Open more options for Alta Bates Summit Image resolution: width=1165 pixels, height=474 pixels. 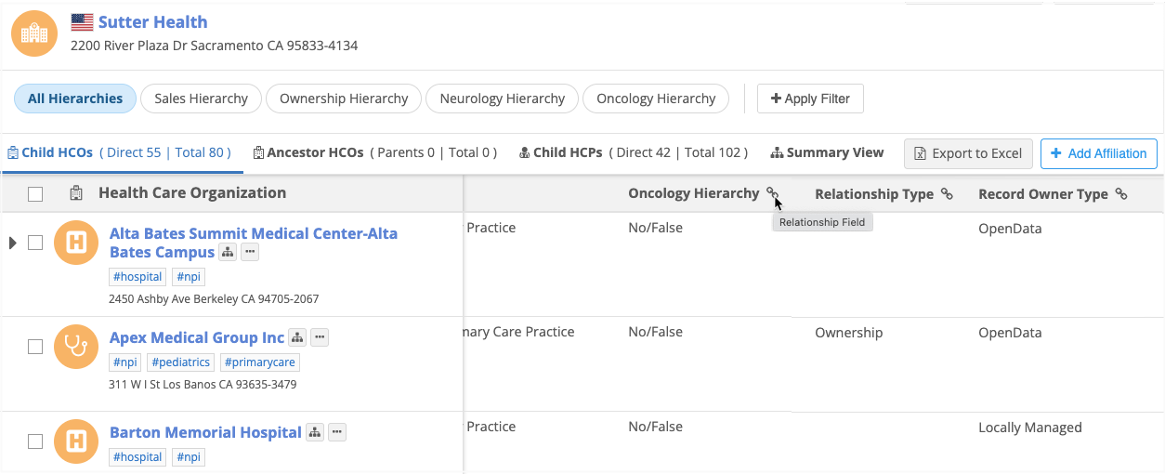[x=249, y=253]
